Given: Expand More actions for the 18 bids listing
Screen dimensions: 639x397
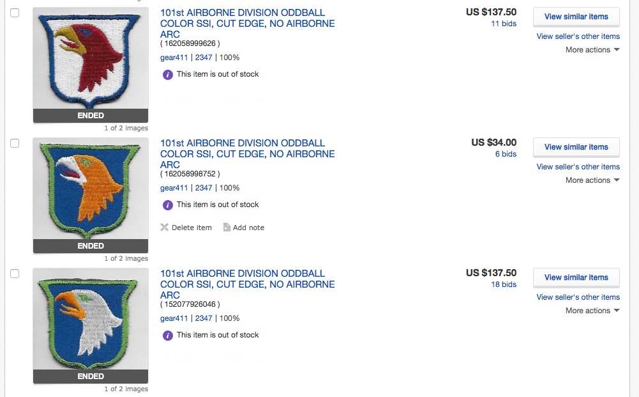Looking at the screenshot, I should click(592, 311).
